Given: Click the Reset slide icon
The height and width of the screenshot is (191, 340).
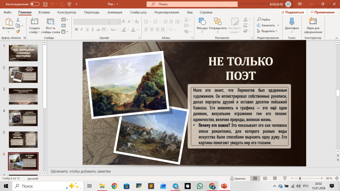Looking at the screenshot, I should [63, 26].
